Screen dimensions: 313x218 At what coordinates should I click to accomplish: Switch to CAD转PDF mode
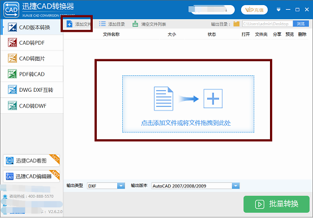pos(32,42)
